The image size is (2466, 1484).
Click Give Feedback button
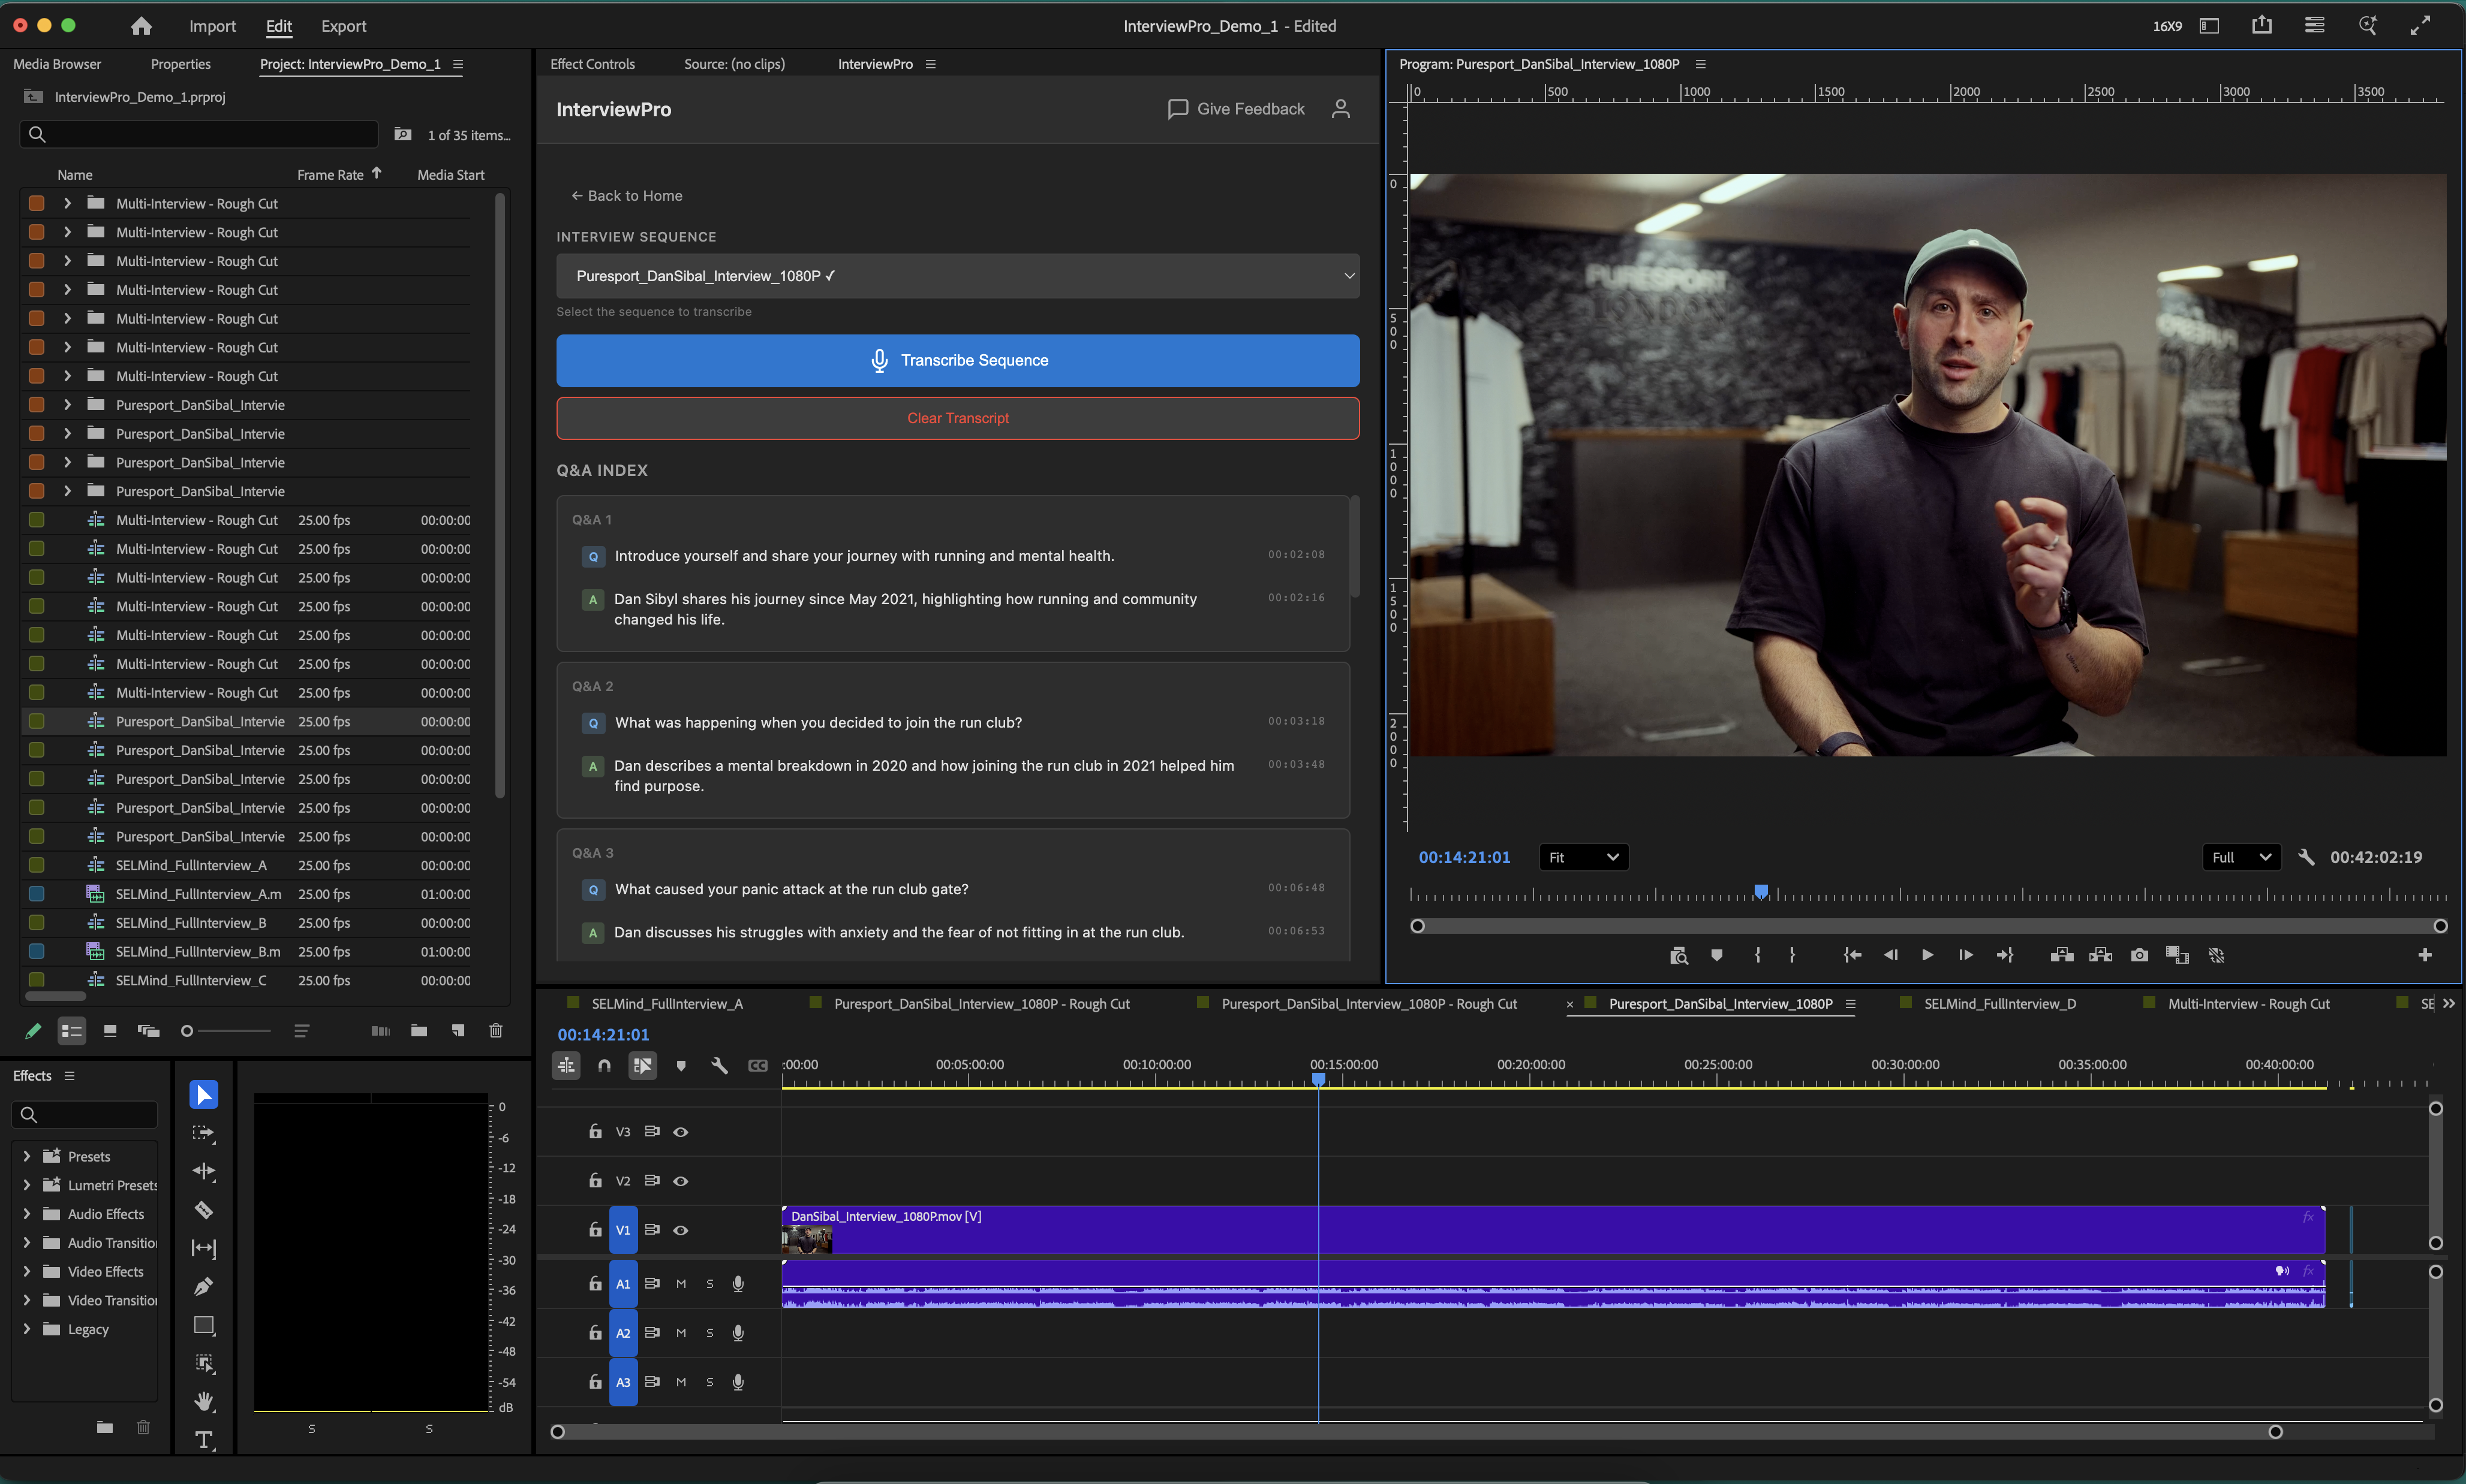(x=1235, y=109)
